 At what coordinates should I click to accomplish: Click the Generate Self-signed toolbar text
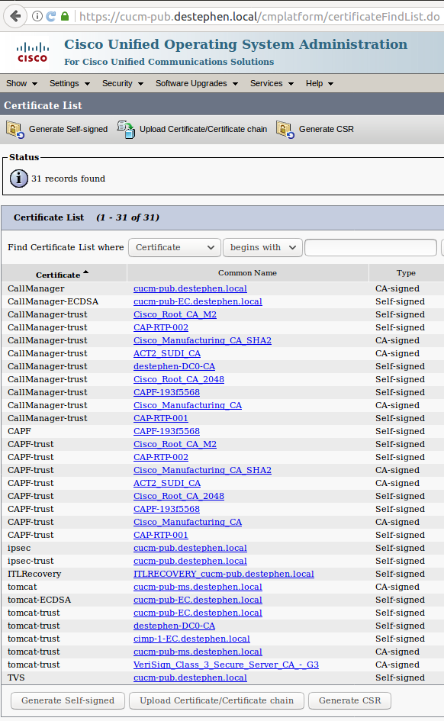(x=68, y=129)
